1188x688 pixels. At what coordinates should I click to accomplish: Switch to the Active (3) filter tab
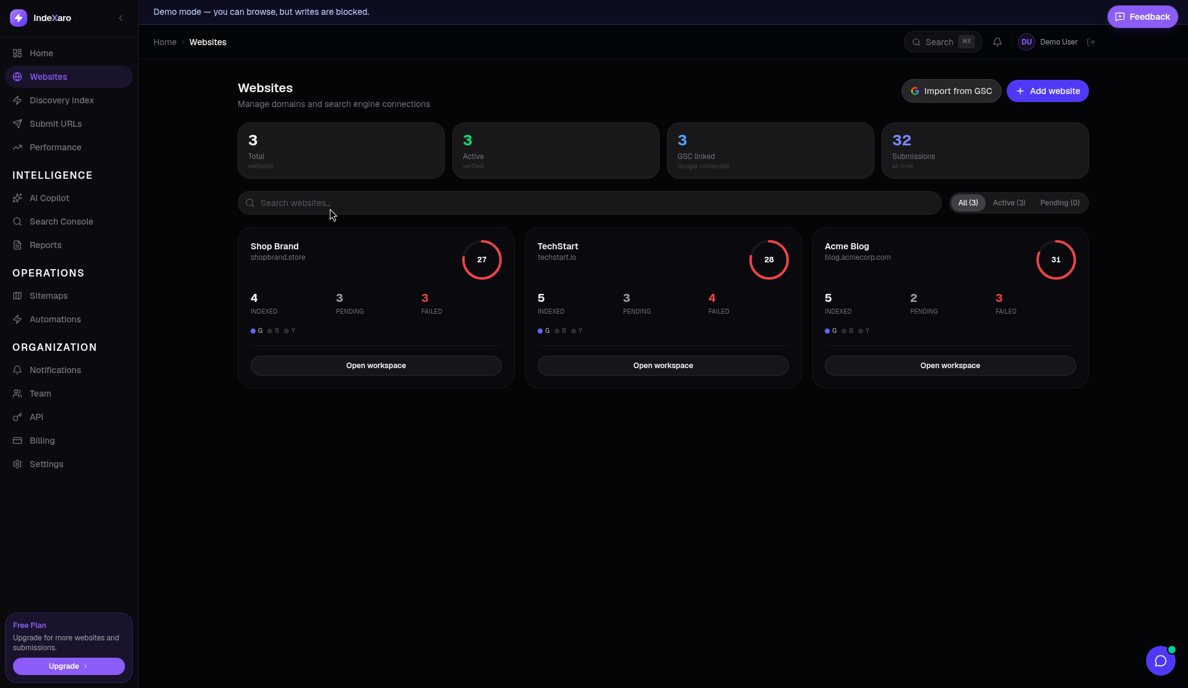coord(1009,203)
